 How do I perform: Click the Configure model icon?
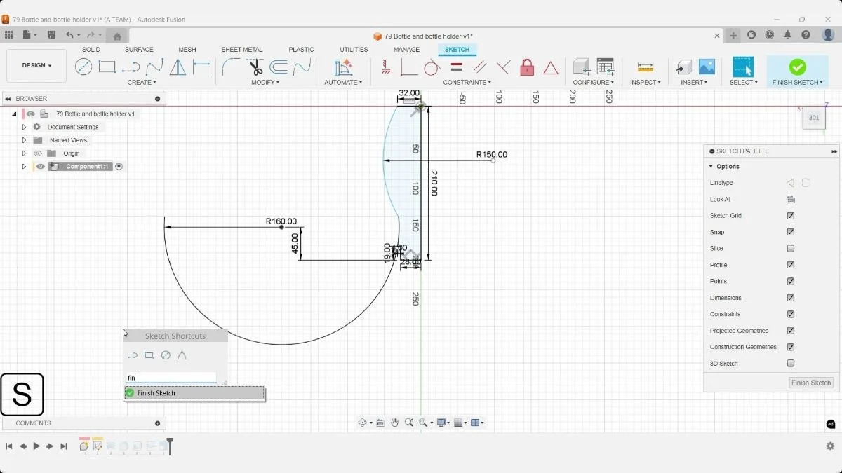(x=581, y=67)
